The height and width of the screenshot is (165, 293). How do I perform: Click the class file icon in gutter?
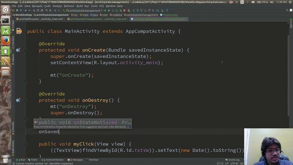[x=19, y=31]
